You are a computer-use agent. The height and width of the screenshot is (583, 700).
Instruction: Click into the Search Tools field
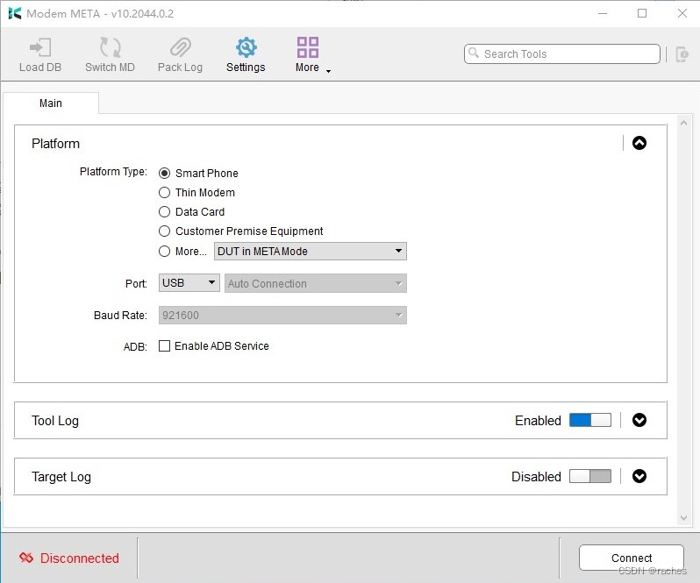(x=562, y=54)
